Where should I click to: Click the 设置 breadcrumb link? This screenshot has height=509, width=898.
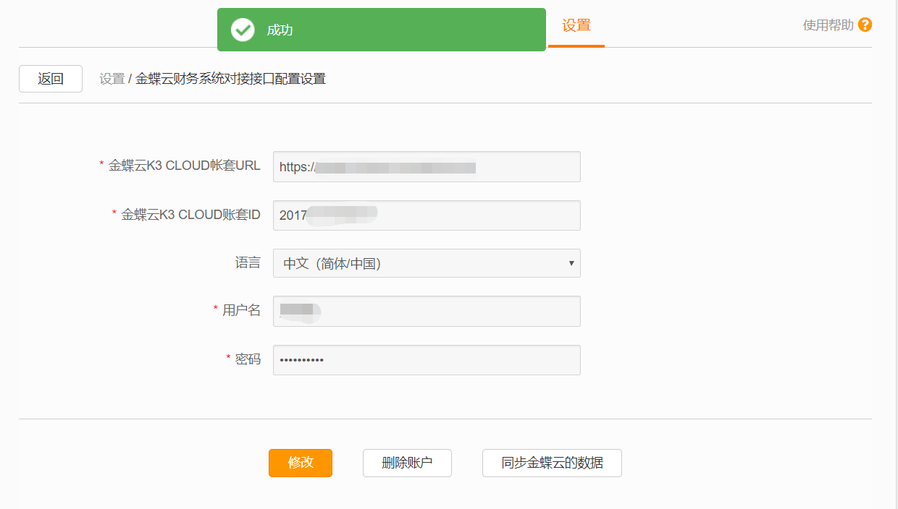(112, 79)
